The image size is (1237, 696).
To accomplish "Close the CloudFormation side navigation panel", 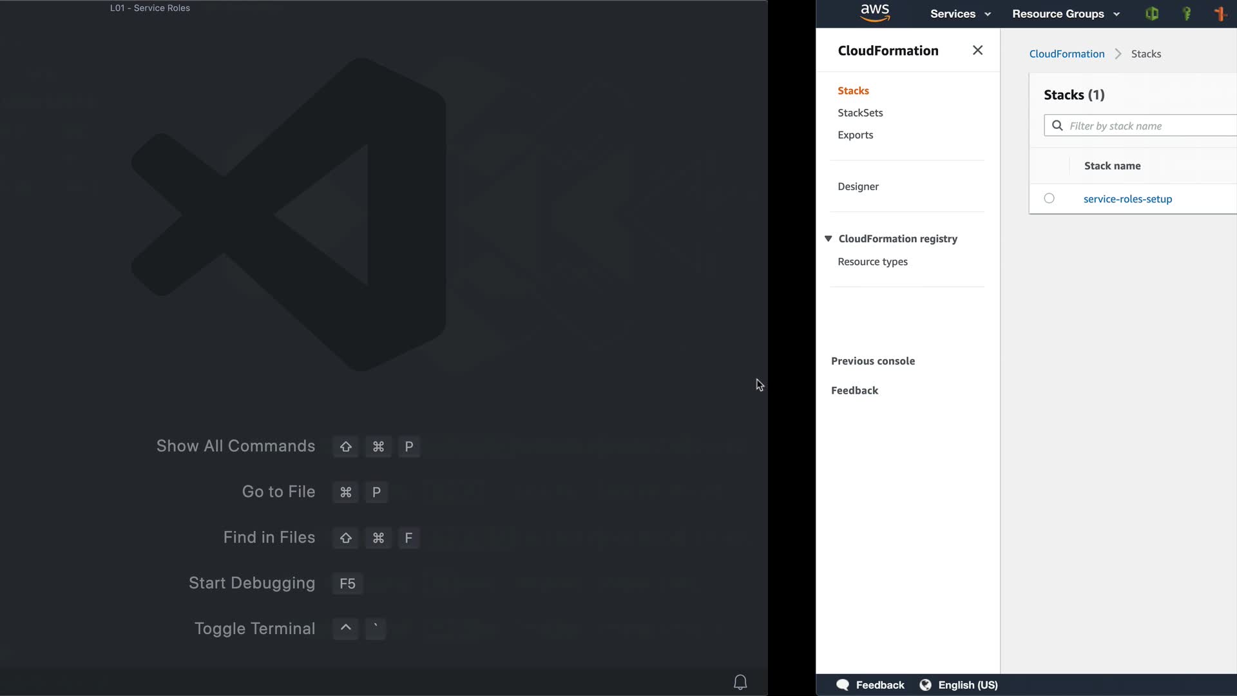I will pos(977,50).
